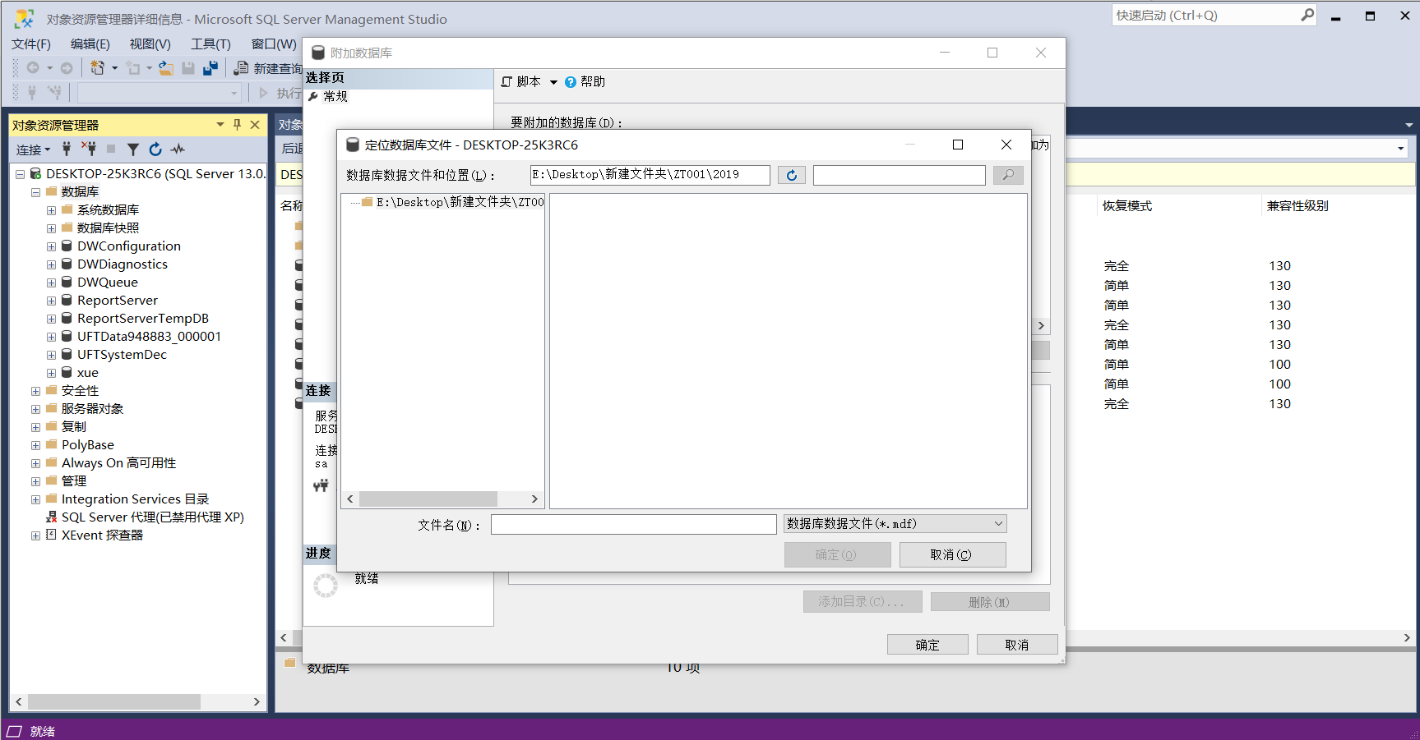The width and height of the screenshot is (1420, 740).
Task: Collapse the 数据库 folder node
Action: [x=35, y=192]
